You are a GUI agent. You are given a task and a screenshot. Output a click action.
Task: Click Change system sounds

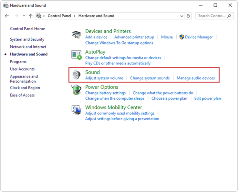click(150, 78)
